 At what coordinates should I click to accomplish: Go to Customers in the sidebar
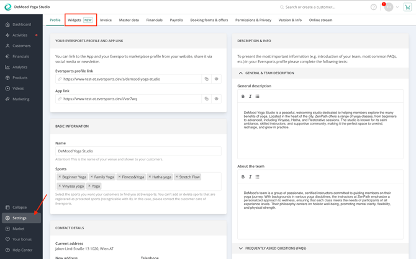coord(22,46)
